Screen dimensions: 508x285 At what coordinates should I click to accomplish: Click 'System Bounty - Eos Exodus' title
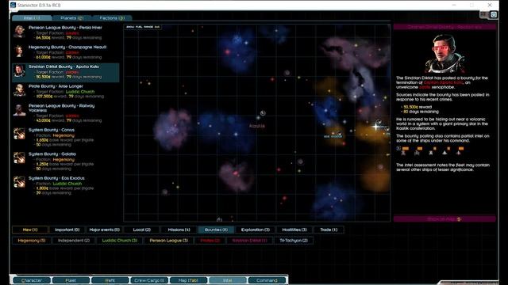point(56,178)
